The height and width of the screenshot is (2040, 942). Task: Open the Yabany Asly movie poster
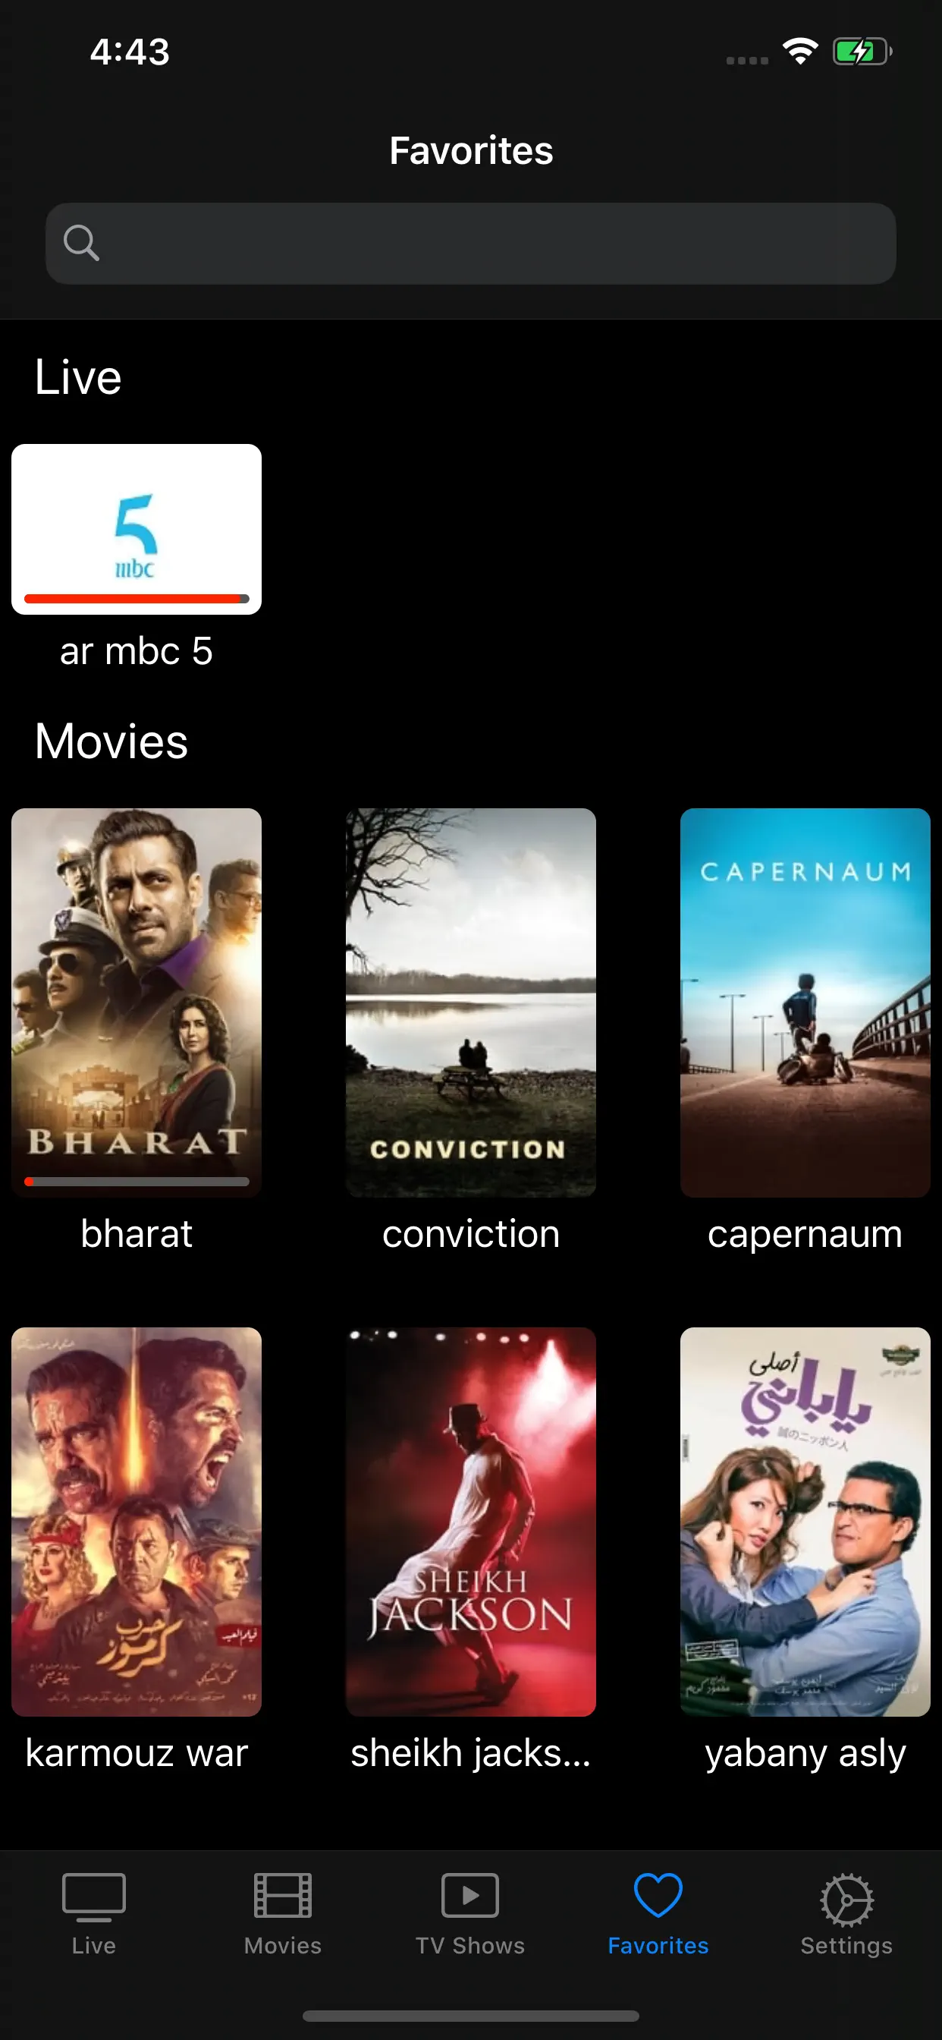coord(805,1522)
